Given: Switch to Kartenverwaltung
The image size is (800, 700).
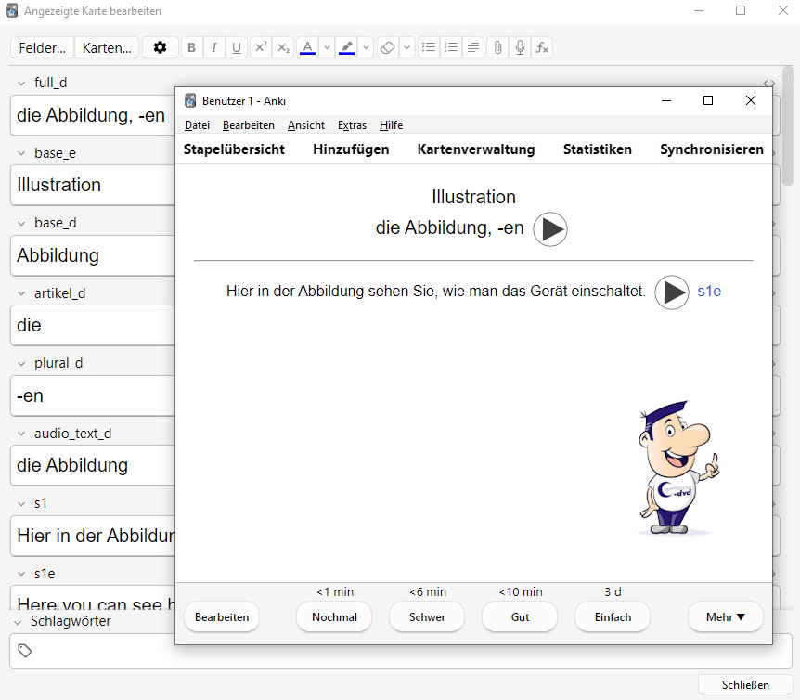Looking at the screenshot, I should point(476,149).
